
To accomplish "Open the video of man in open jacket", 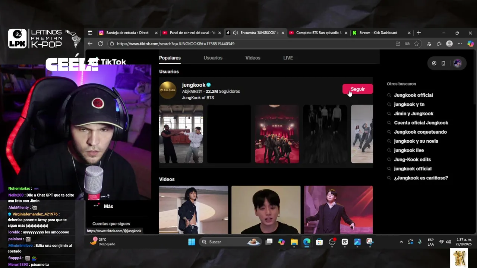I will [x=193, y=210].
